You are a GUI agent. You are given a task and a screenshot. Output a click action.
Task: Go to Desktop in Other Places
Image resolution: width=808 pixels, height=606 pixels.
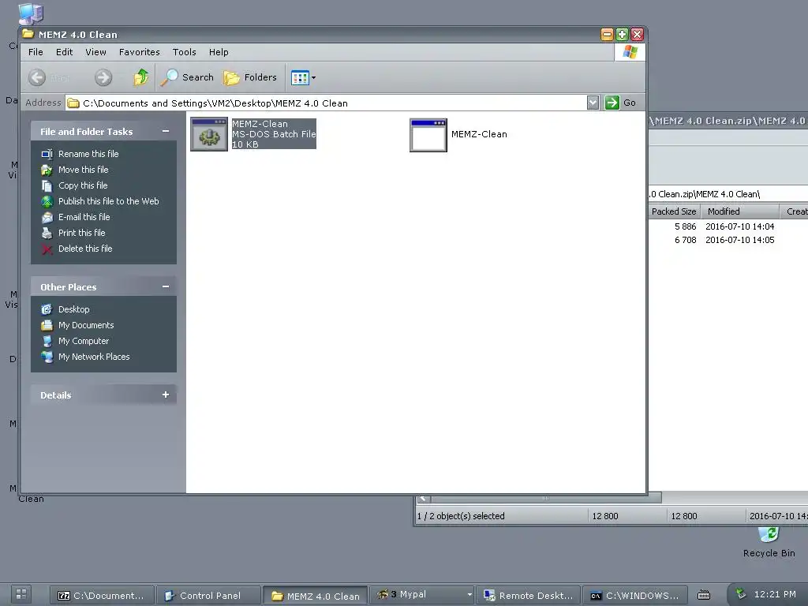(x=73, y=309)
